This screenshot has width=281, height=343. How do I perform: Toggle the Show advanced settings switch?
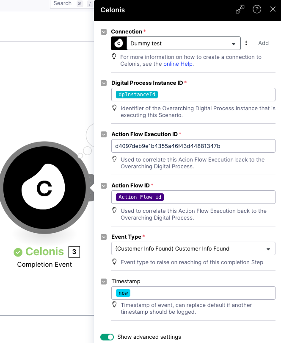pos(107,337)
